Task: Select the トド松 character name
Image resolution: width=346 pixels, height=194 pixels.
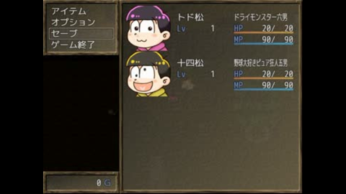Action: (190, 17)
